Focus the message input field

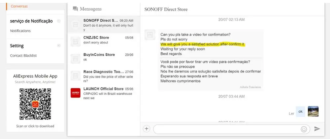tap(232, 129)
